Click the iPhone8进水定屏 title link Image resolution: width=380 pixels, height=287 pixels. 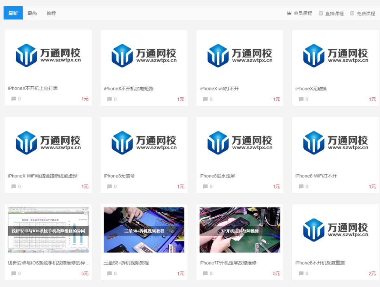click(x=217, y=176)
